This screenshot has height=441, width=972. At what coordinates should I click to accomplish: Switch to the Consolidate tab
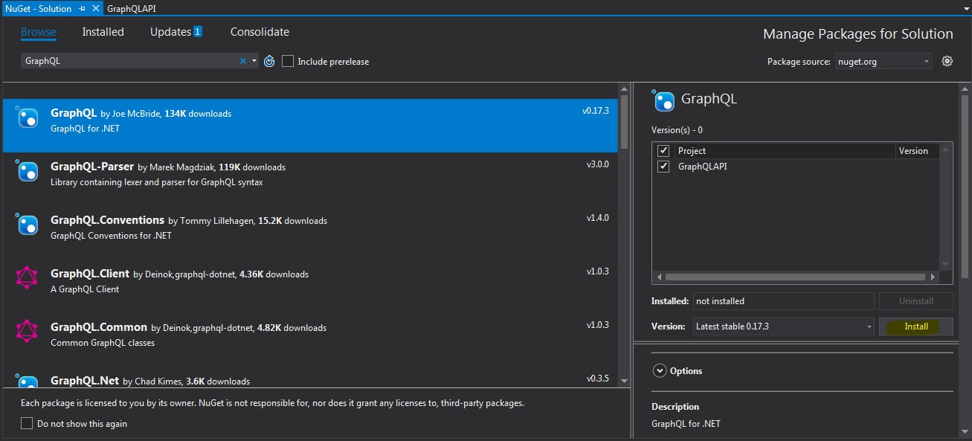pyautogui.click(x=260, y=32)
